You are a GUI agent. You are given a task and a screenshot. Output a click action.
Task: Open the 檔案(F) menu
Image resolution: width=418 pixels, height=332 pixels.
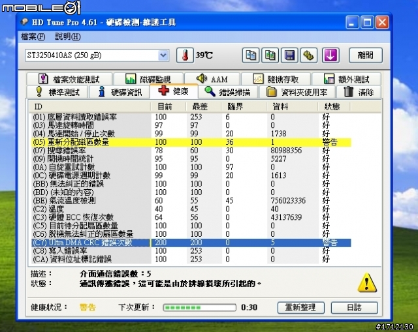33,37
